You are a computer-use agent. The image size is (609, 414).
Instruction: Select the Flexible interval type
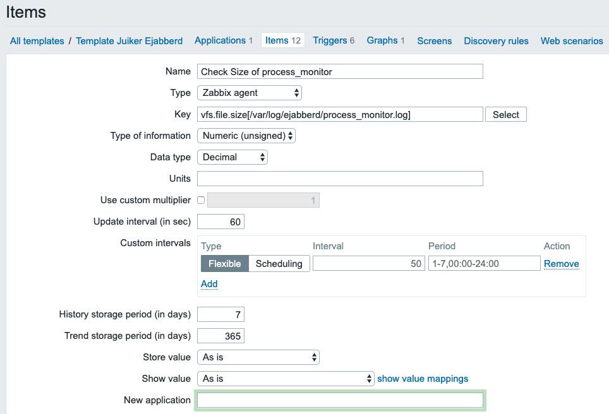pos(224,264)
